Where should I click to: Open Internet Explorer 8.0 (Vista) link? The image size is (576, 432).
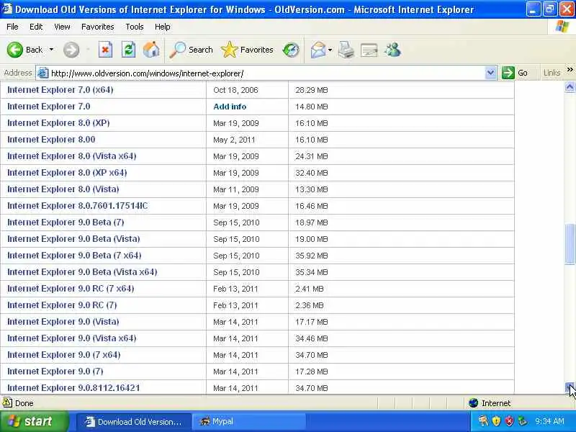(x=63, y=189)
